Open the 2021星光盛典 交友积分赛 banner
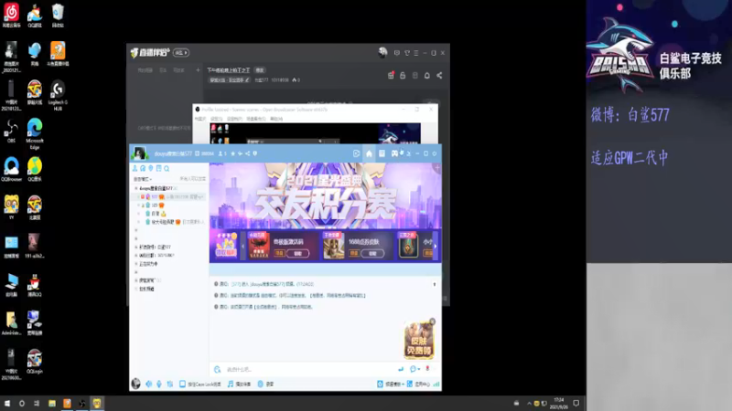The image size is (732, 411). tap(325, 195)
